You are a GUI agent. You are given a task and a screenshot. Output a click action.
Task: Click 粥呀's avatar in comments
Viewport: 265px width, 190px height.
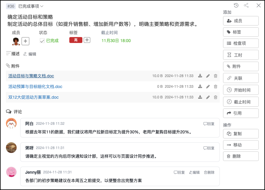(x=11, y=148)
